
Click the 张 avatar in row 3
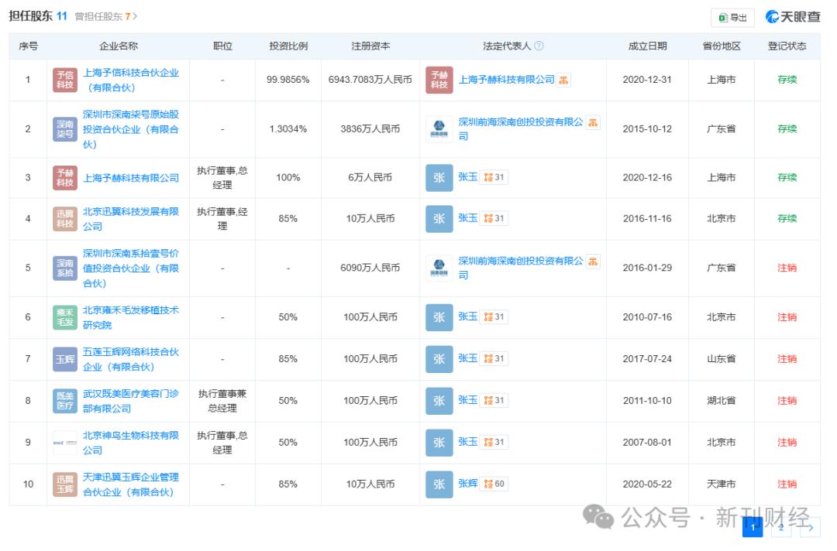(x=439, y=177)
